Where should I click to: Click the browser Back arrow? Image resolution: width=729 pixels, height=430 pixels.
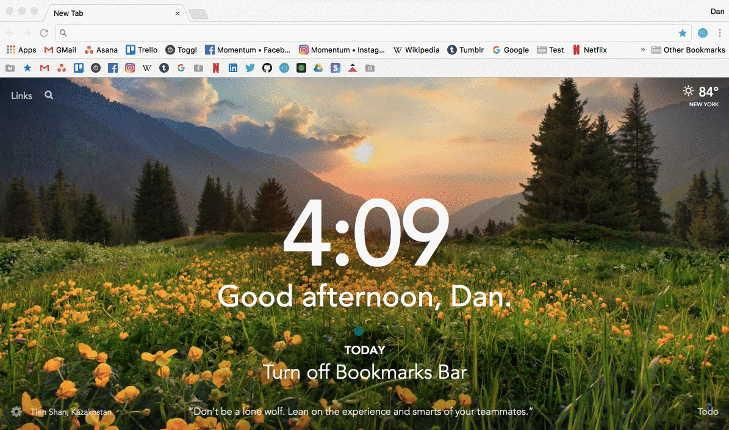click(x=10, y=33)
